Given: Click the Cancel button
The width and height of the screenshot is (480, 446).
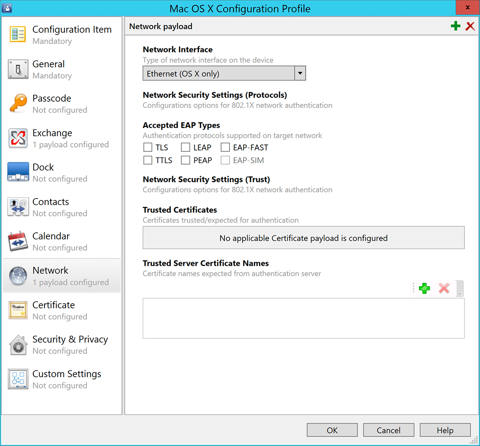Looking at the screenshot, I should 388,430.
